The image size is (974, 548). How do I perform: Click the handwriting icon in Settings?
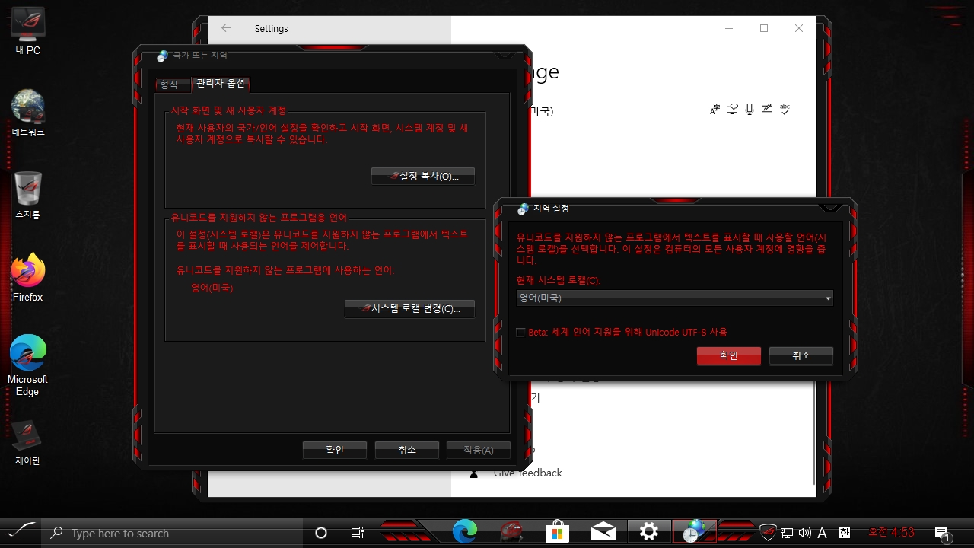click(767, 110)
